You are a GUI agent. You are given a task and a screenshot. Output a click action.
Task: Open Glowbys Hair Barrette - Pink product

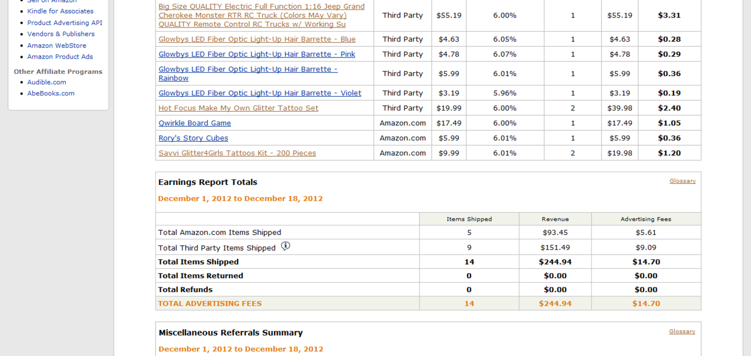click(x=257, y=54)
